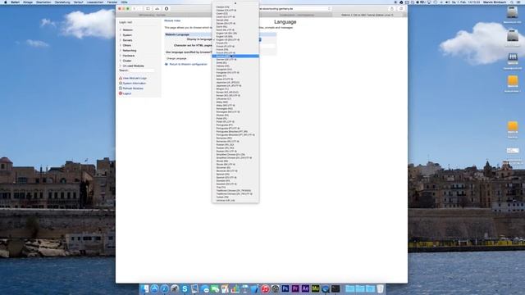Open the Verlauf menu in menu bar
525x295 pixels.
tap(79, 2)
